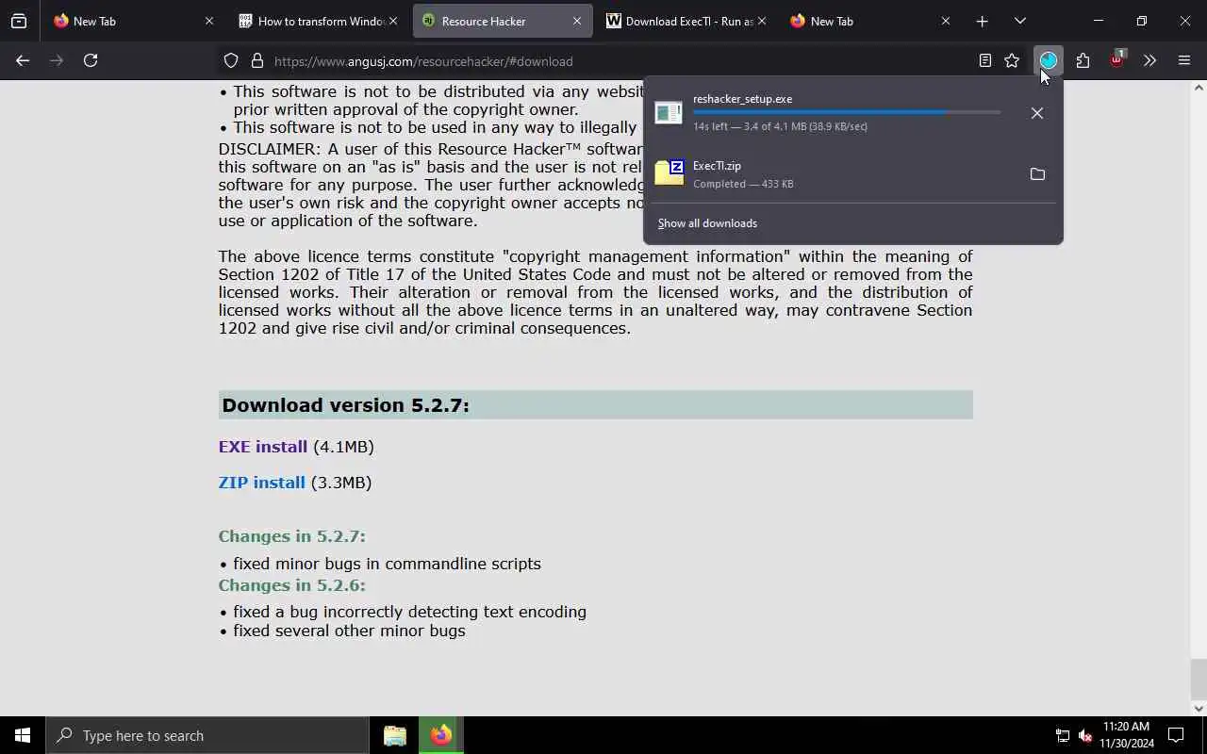Image resolution: width=1207 pixels, height=754 pixels.
Task: Close the How to transform Windows tab
Action: click(x=393, y=21)
